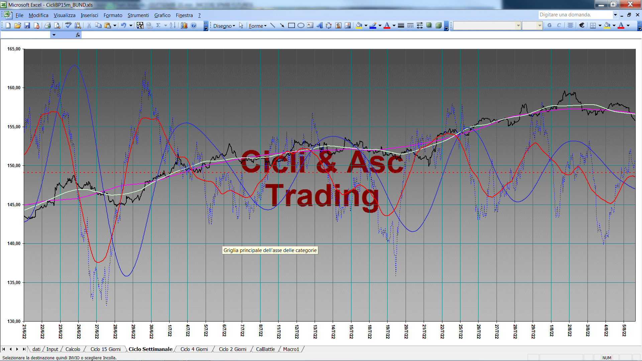The height and width of the screenshot is (361, 642).
Task: Open the font size combo box
Action: 532,25
